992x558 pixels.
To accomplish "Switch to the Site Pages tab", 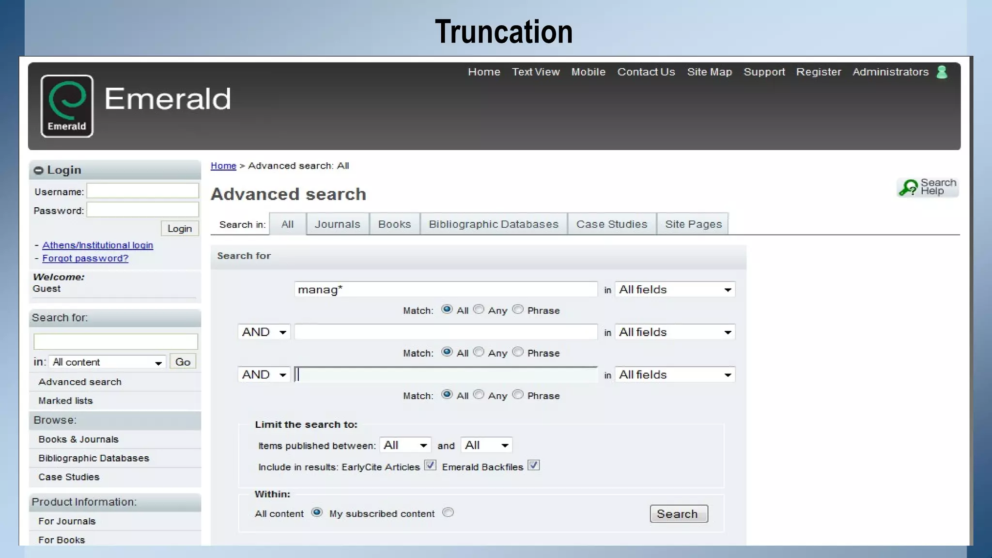I will (693, 224).
